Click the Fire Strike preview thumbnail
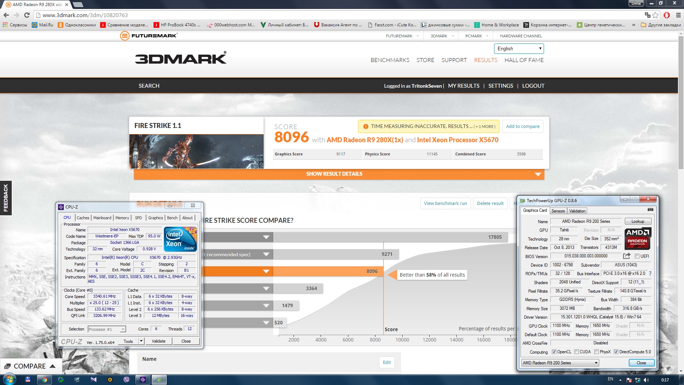Viewport: 684px width, 385px height. pyautogui.click(x=196, y=151)
